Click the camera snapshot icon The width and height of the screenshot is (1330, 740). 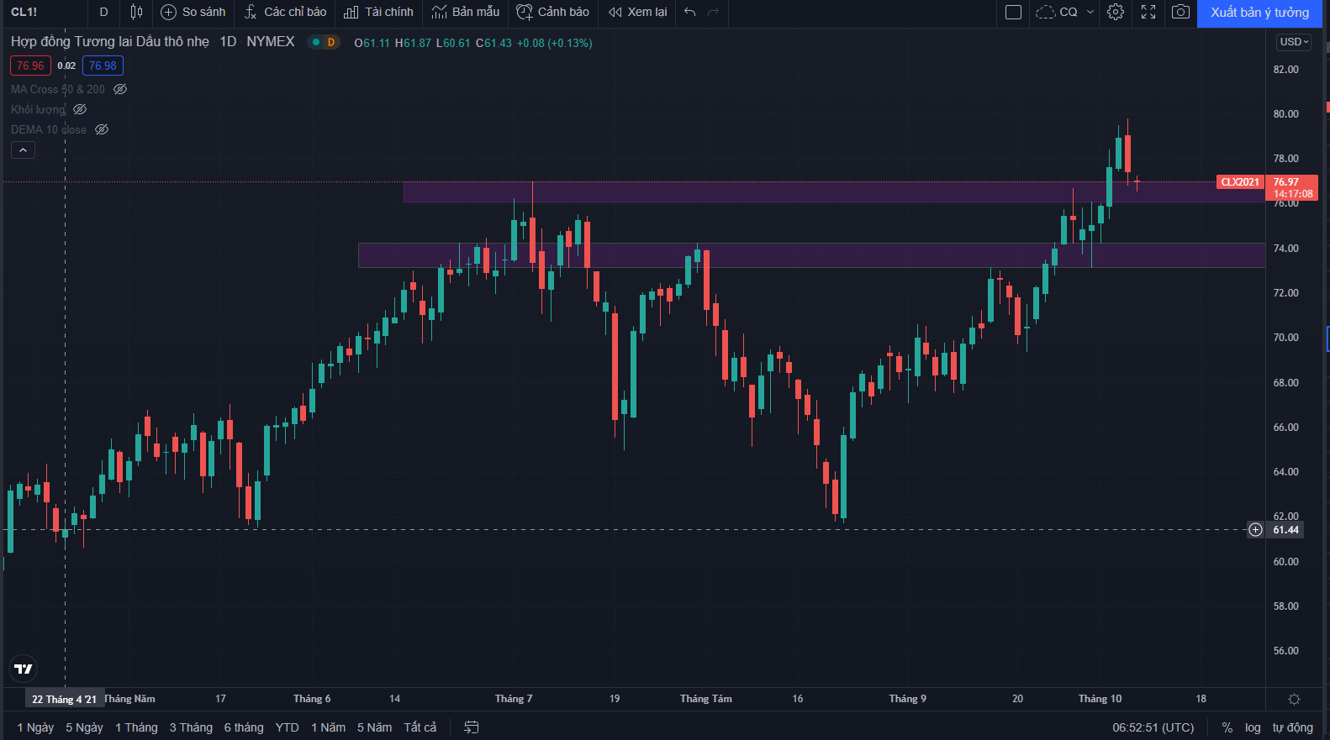point(1180,12)
